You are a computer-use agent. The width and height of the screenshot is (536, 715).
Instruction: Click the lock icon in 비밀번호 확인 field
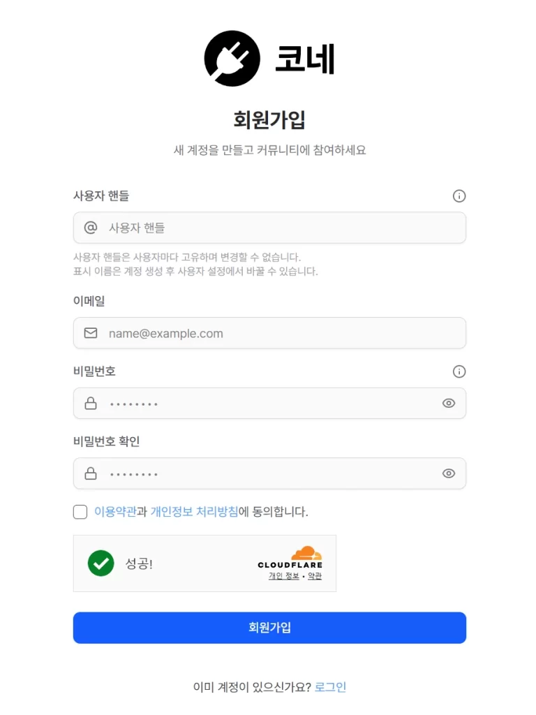91,473
